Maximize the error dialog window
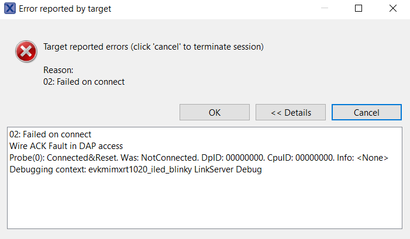410x239 pixels. point(359,8)
